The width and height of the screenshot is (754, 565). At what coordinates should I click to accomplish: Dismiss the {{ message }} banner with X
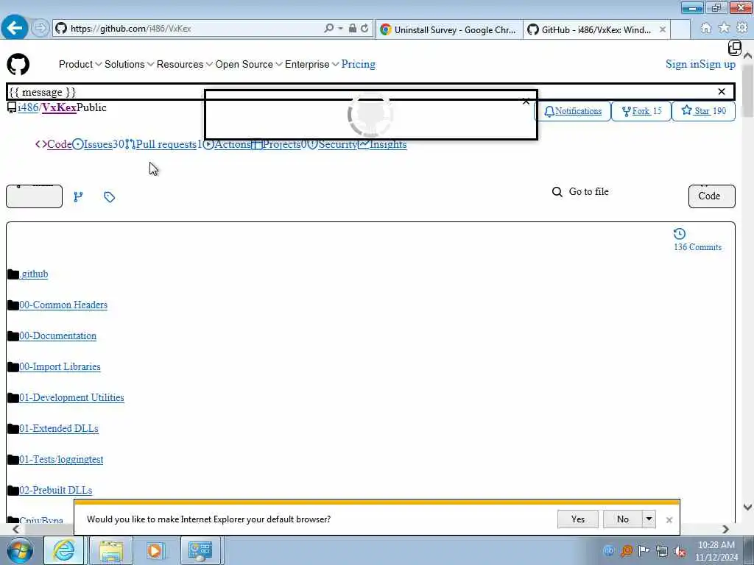pos(722,91)
